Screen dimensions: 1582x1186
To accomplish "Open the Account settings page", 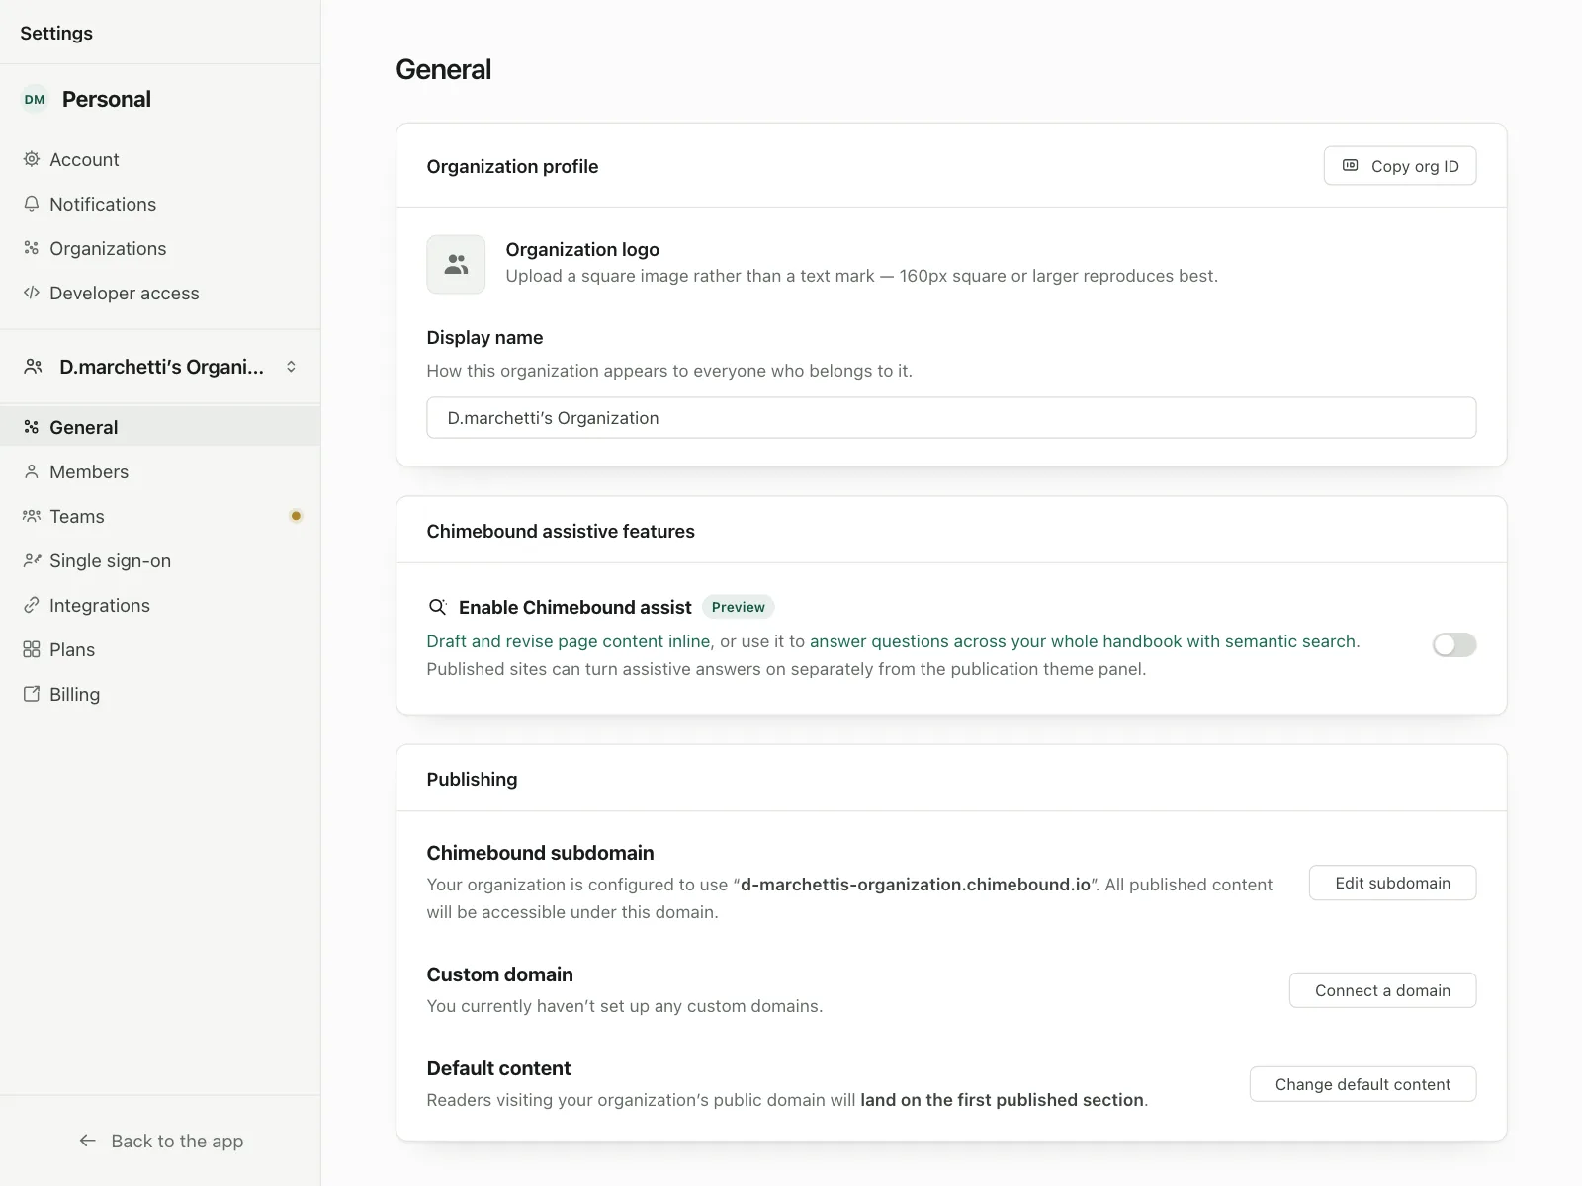I will coord(160,159).
